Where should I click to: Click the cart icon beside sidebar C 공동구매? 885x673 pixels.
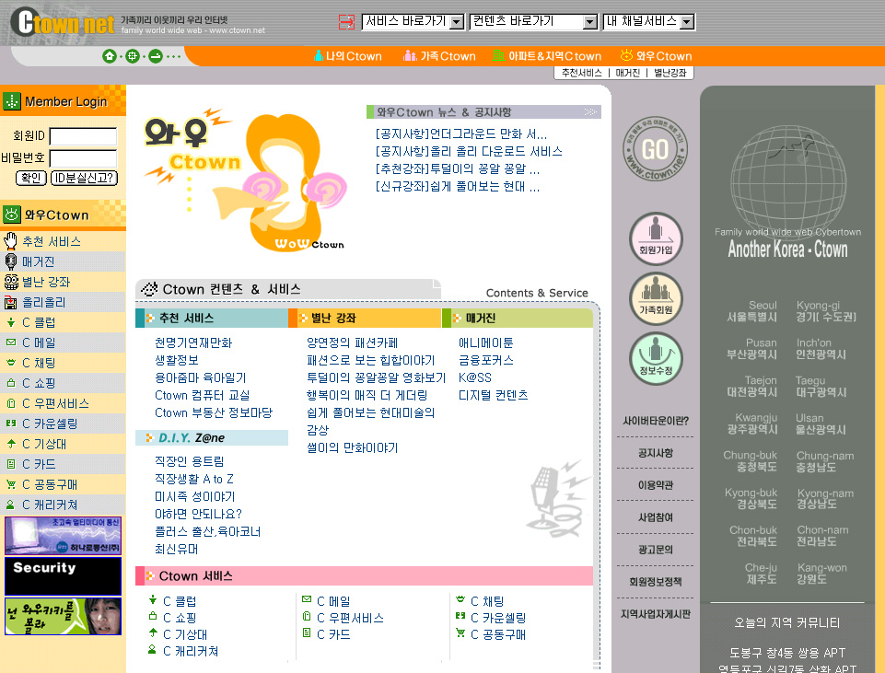pyautogui.click(x=11, y=484)
